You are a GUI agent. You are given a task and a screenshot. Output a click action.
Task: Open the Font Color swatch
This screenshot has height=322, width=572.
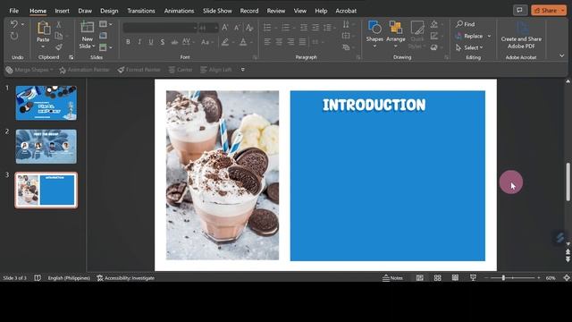tap(243, 42)
